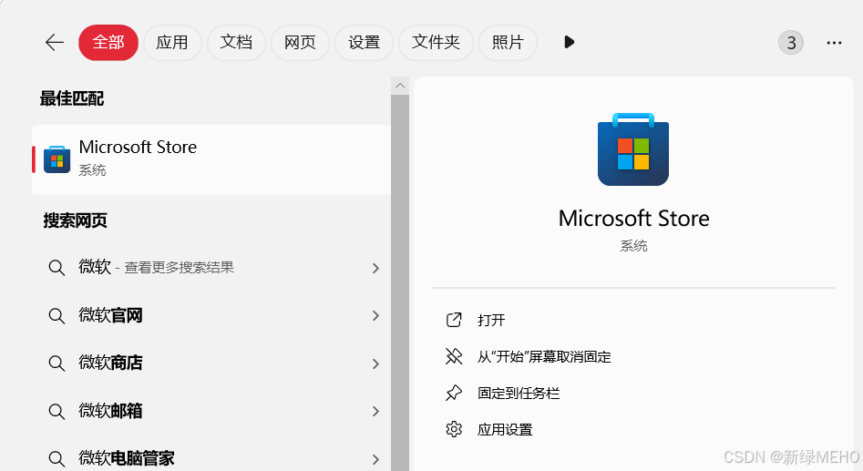Switch to the 网页 filter tab
This screenshot has width=863, height=471.
tap(300, 43)
